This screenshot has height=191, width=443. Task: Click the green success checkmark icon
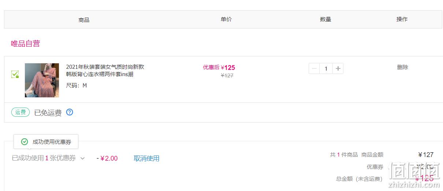point(24,142)
